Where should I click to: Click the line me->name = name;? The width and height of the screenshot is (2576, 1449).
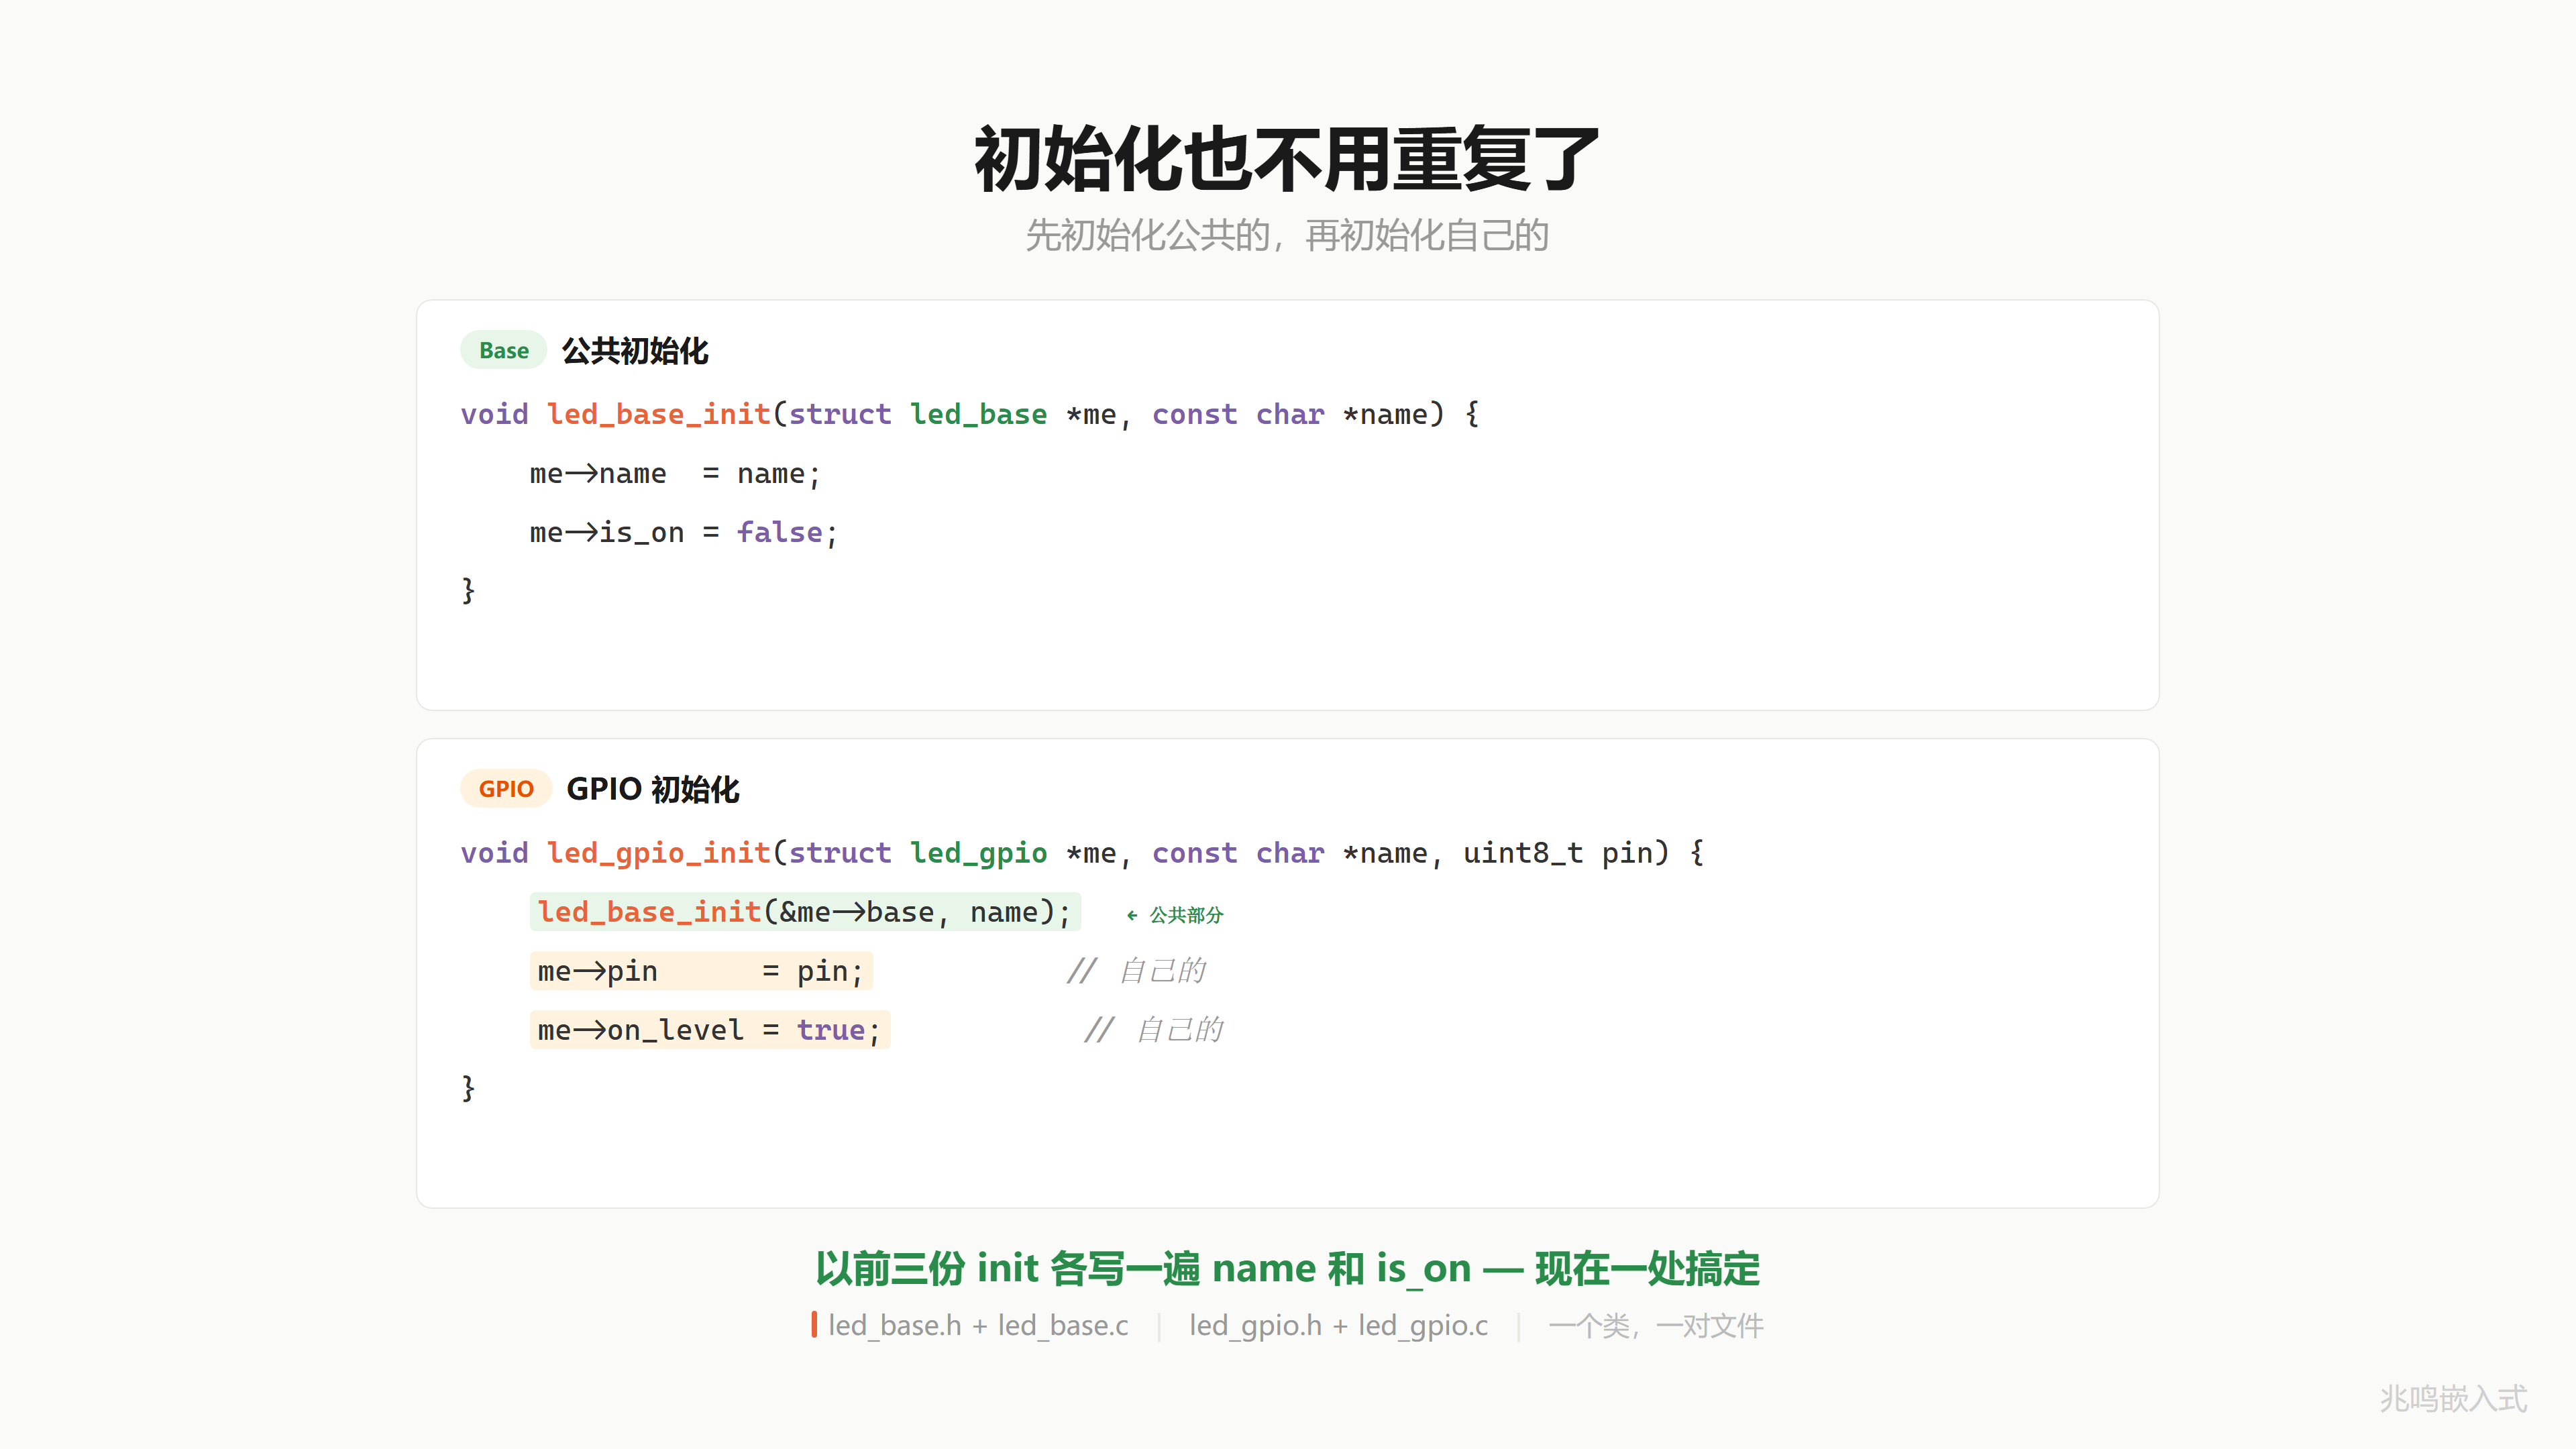point(675,473)
